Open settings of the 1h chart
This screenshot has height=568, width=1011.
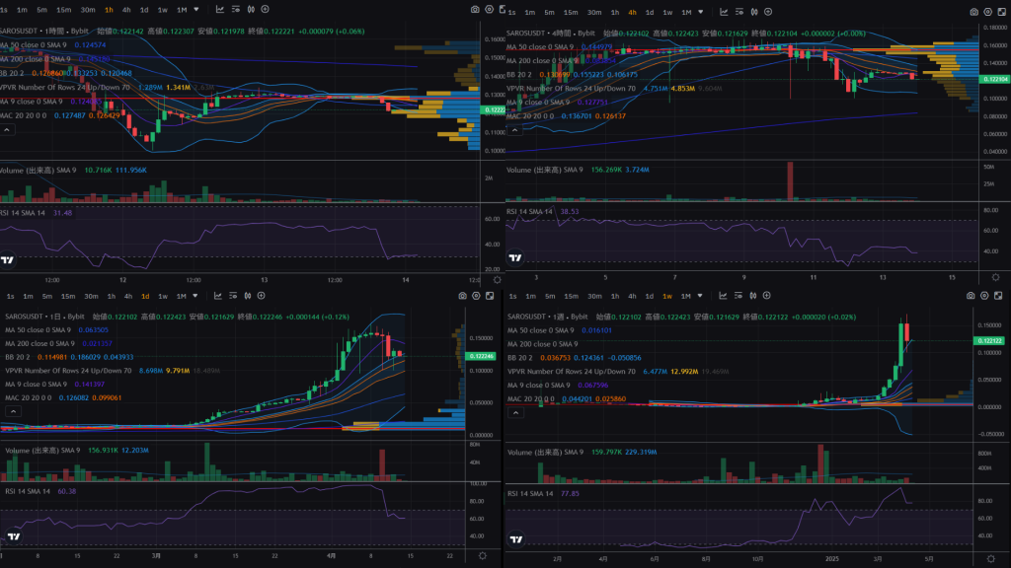pyautogui.click(x=490, y=10)
